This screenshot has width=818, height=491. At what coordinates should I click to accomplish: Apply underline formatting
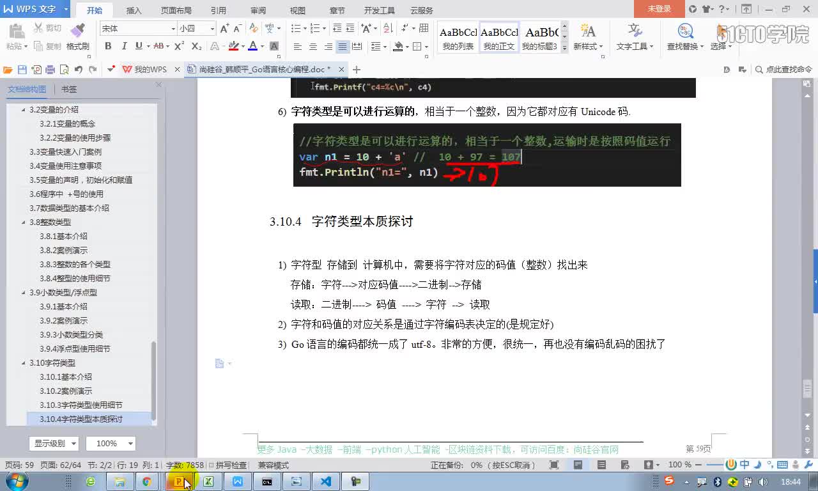139,46
